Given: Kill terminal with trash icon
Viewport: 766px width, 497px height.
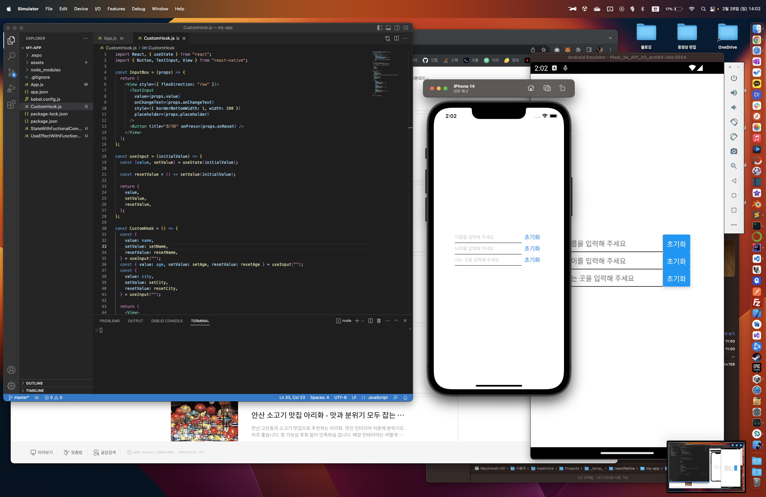Looking at the screenshot, I should click(379, 321).
